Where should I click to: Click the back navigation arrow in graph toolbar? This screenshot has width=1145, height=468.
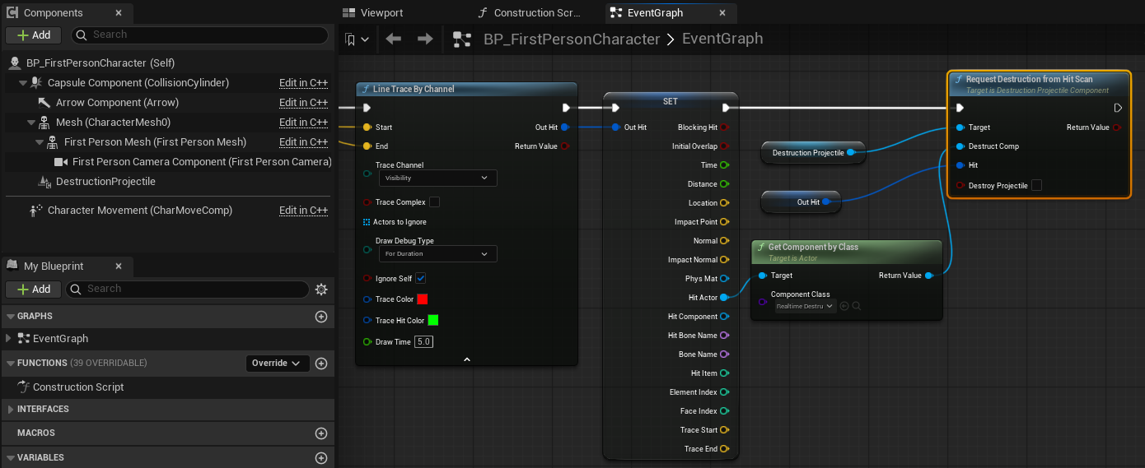[x=394, y=39]
